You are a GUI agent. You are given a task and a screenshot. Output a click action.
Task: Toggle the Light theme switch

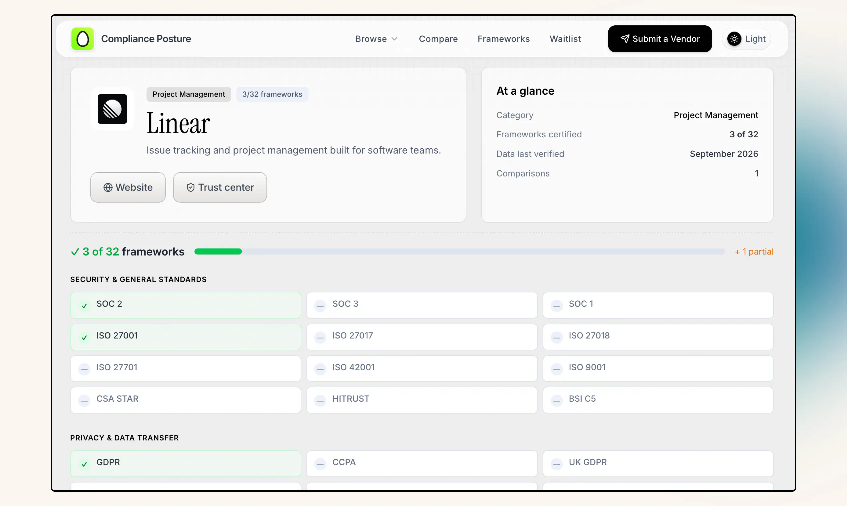click(x=746, y=39)
